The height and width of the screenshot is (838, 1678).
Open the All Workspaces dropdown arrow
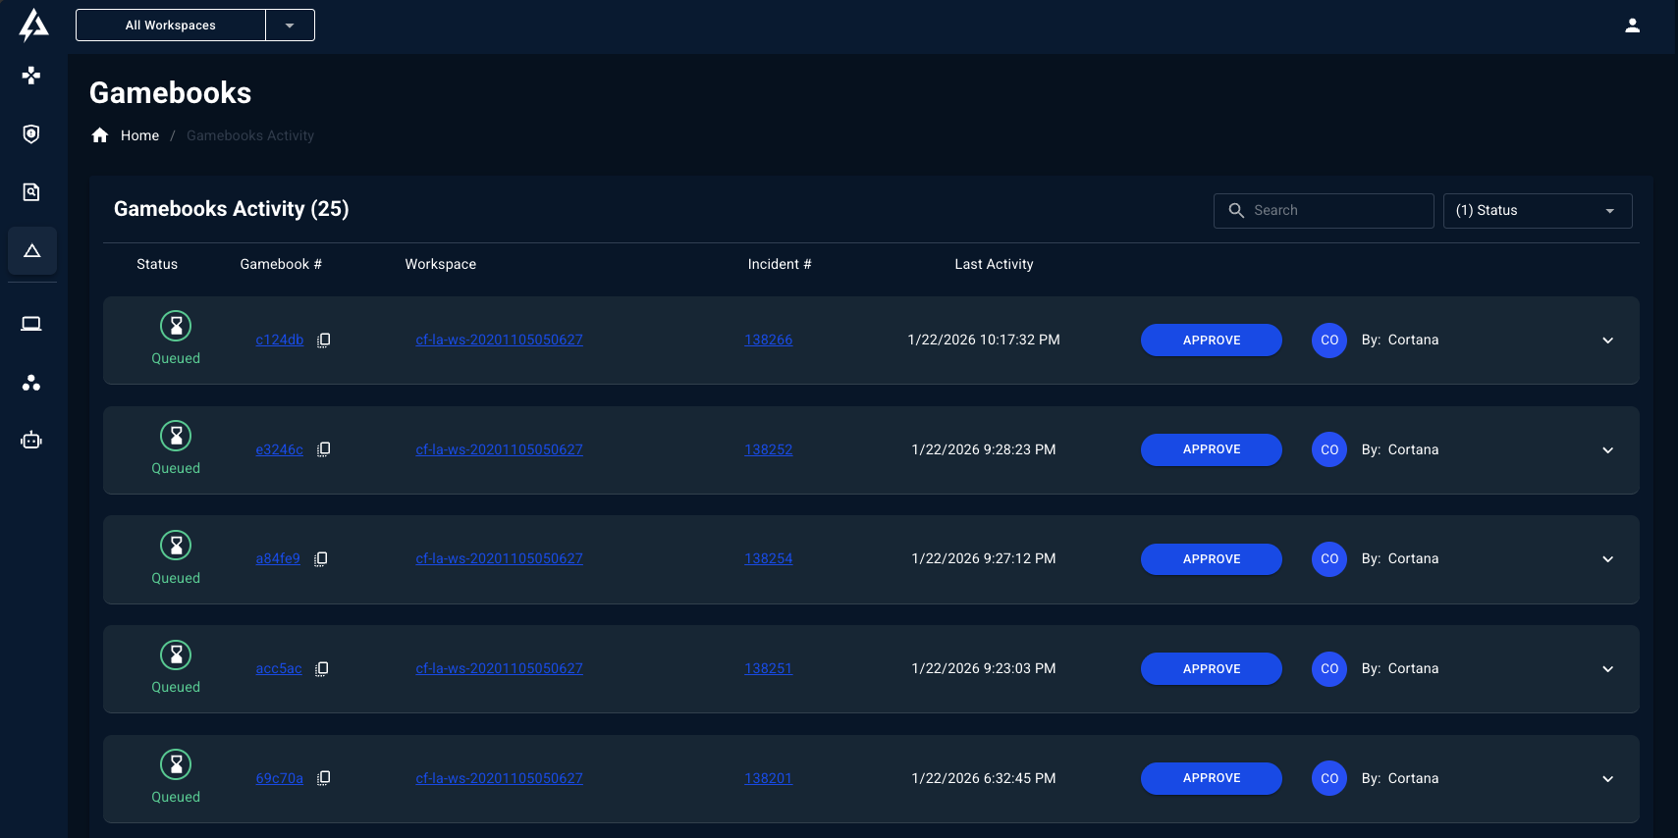coord(290,26)
